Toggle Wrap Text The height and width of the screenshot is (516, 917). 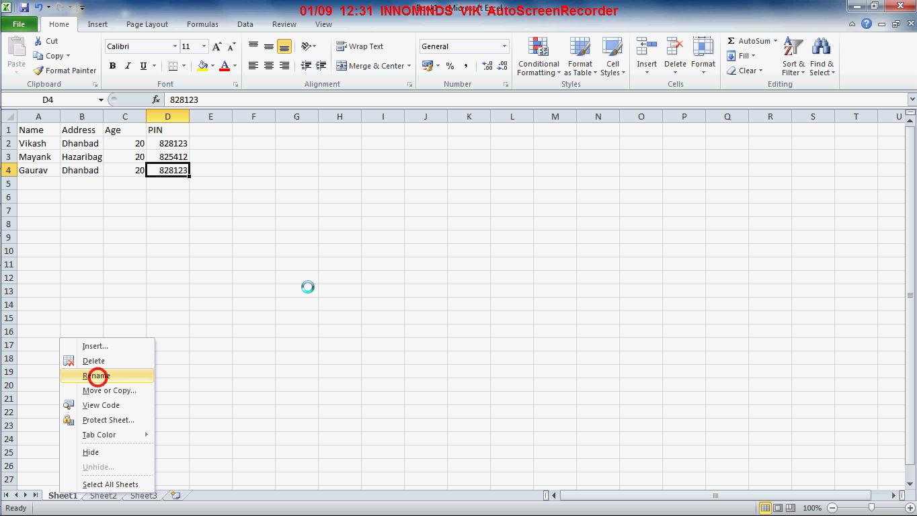360,46
